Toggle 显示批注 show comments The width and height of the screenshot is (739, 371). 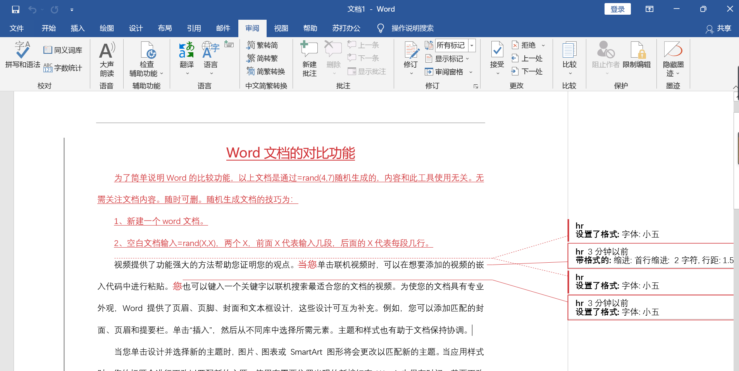367,72
